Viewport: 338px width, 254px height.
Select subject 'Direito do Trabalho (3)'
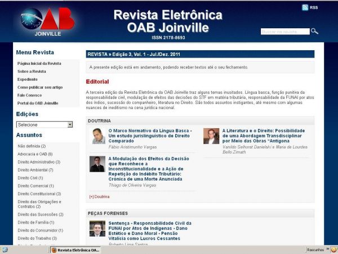(37, 238)
